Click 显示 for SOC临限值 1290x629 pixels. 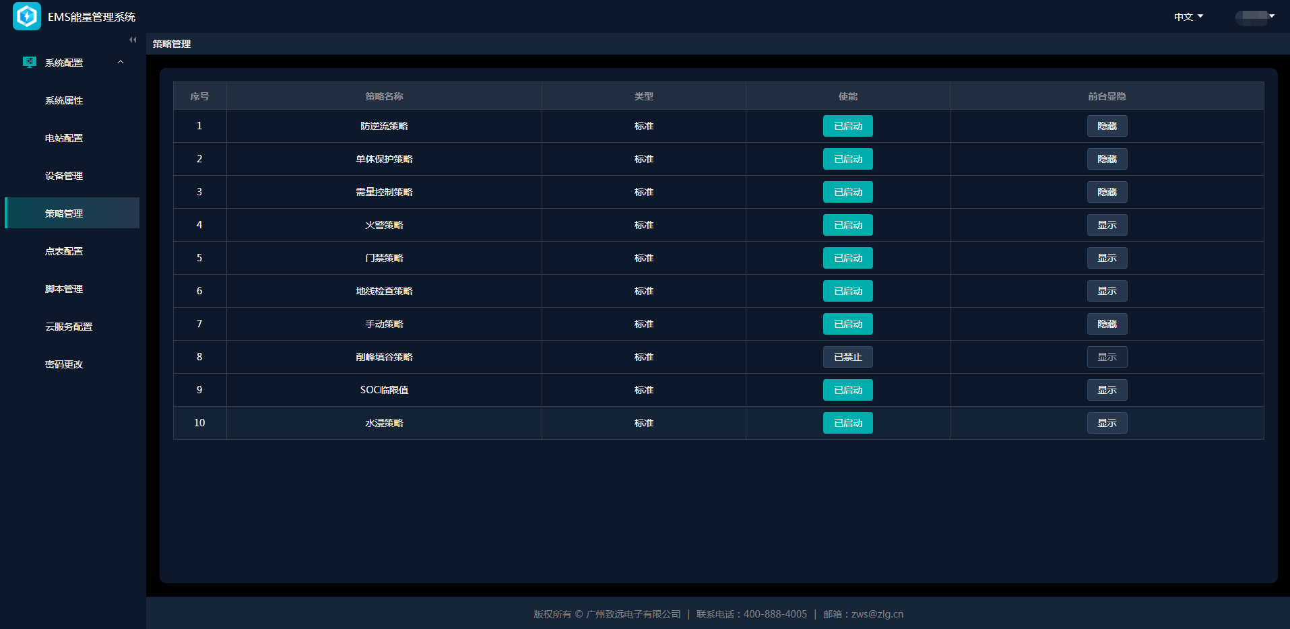1107,390
